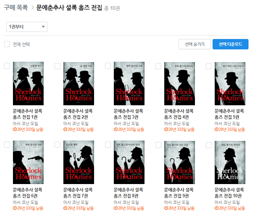The width and height of the screenshot is (259, 218).
Task: Select checkbox for 홈즈 전집 2권
Action: tap(57, 66)
